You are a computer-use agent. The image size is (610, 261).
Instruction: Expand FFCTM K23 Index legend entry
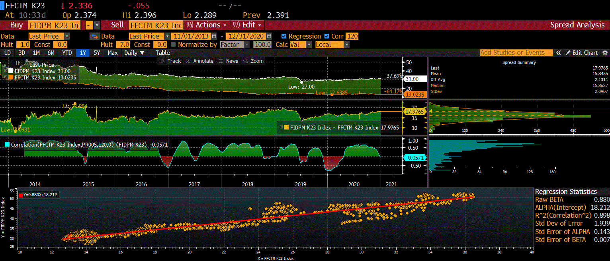point(5,77)
